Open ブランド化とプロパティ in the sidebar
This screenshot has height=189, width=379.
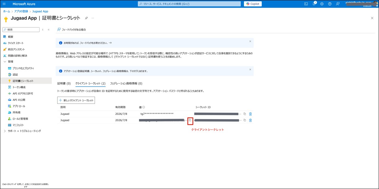click(23, 68)
